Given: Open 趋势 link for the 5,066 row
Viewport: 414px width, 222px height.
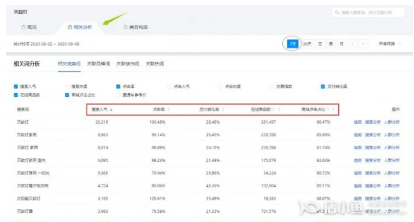Looking at the screenshot, I should point(358,173).
